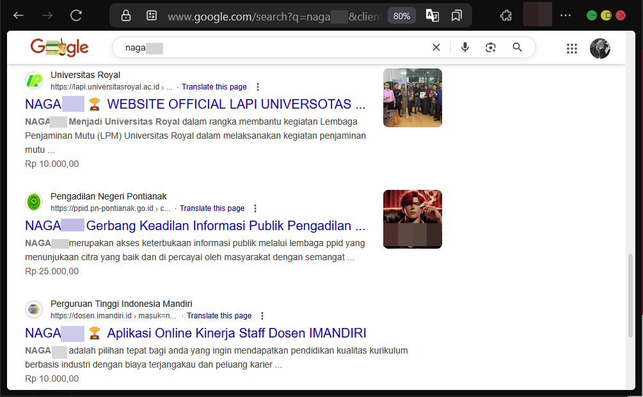Click the red-haired character thumbnail image

coord(412,219)
